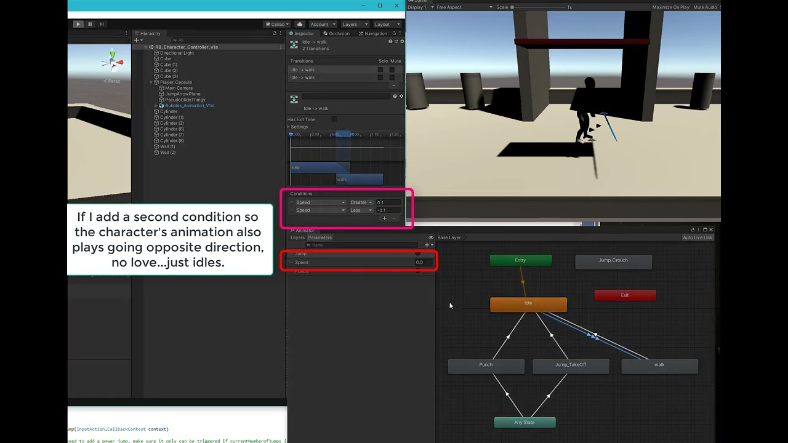This screenshot has height=443, width=788.
Task: Open the Layout dropdown in the toolbar
Action: 387,24
